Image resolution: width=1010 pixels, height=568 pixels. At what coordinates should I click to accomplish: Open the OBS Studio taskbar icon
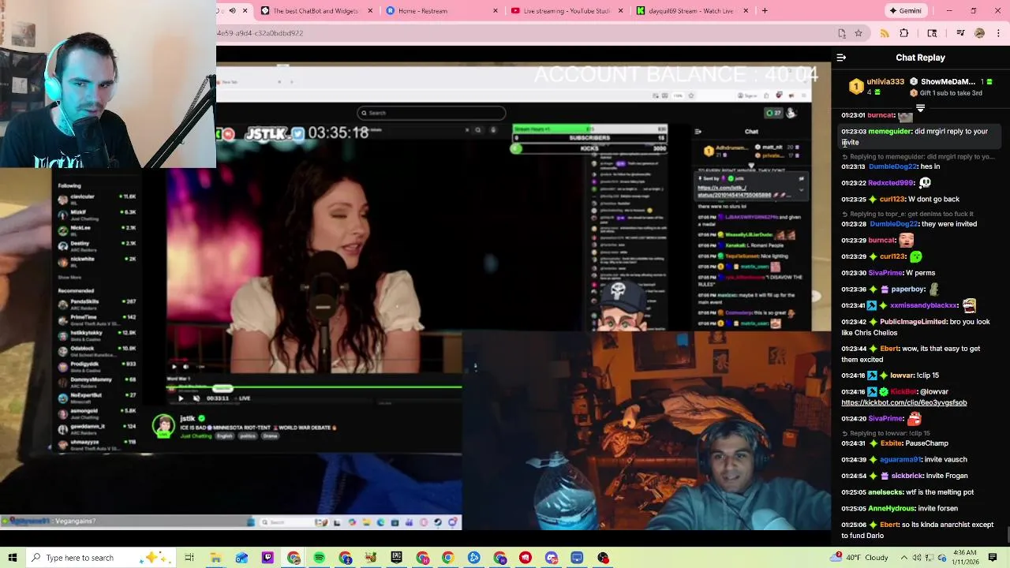click(603, 558)
